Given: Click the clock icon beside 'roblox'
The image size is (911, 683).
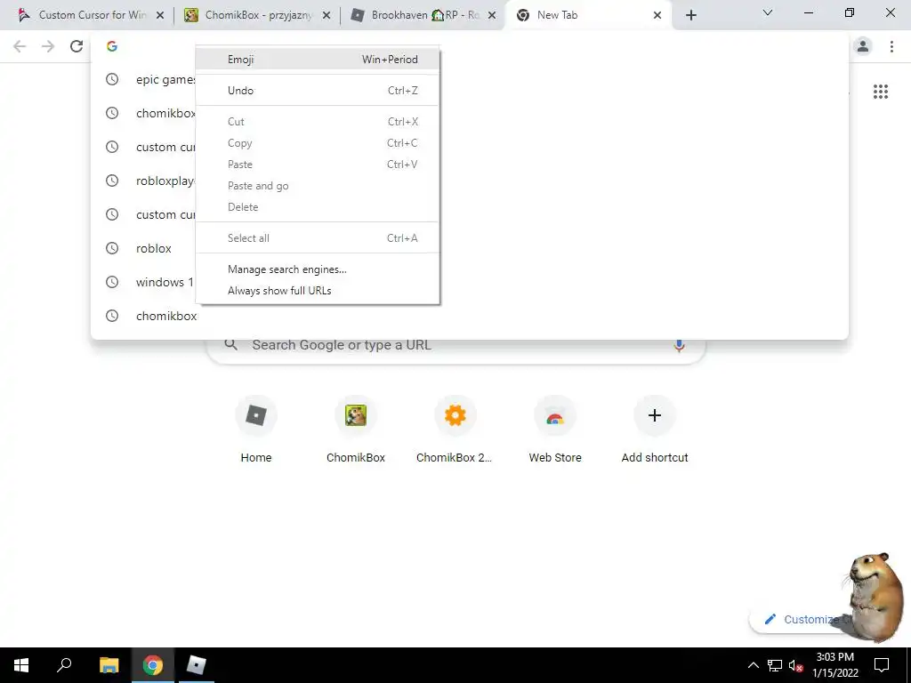Looking at the screenshot, I should coord(112,248).
